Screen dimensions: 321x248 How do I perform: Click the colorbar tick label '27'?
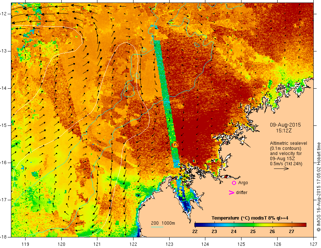point(291,232)
